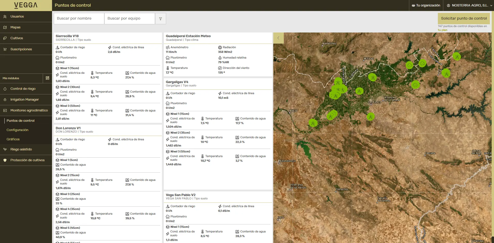This screenshot has width=494, height=243.
Task: Go to Cultivos in the sidebar
Action: (x=26, y=38)
